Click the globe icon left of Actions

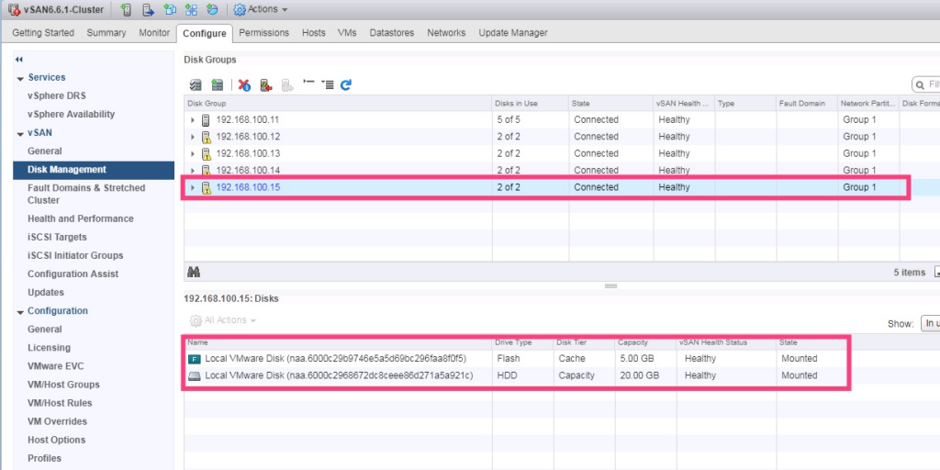click(212, 9)
